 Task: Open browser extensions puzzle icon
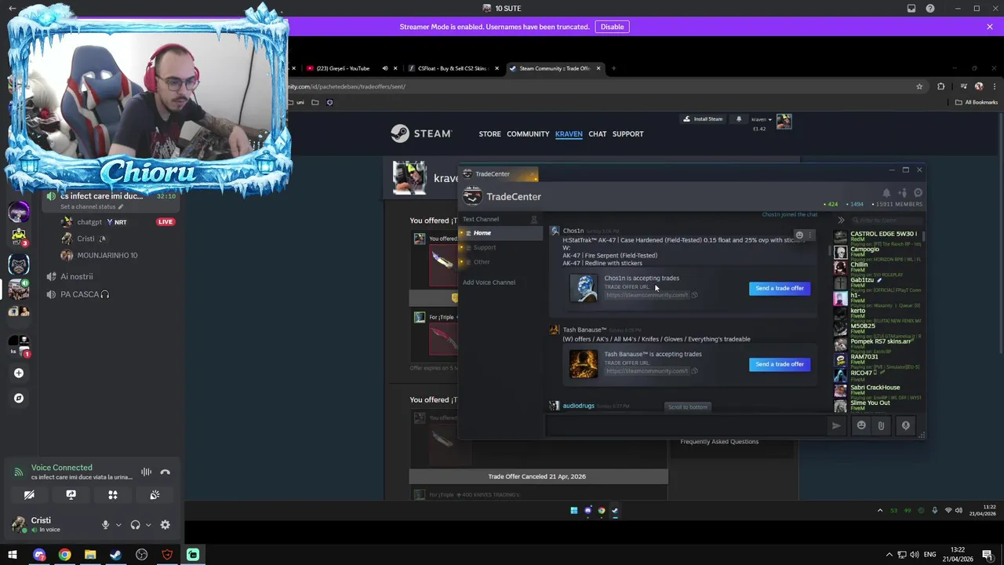(x=941, y=86)
